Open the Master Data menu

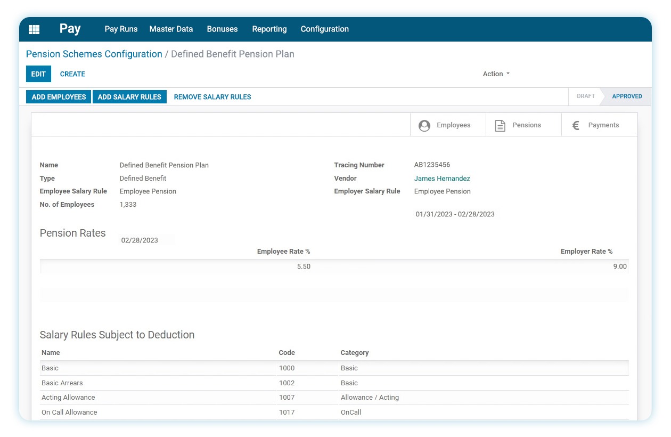tap(171, 29)
